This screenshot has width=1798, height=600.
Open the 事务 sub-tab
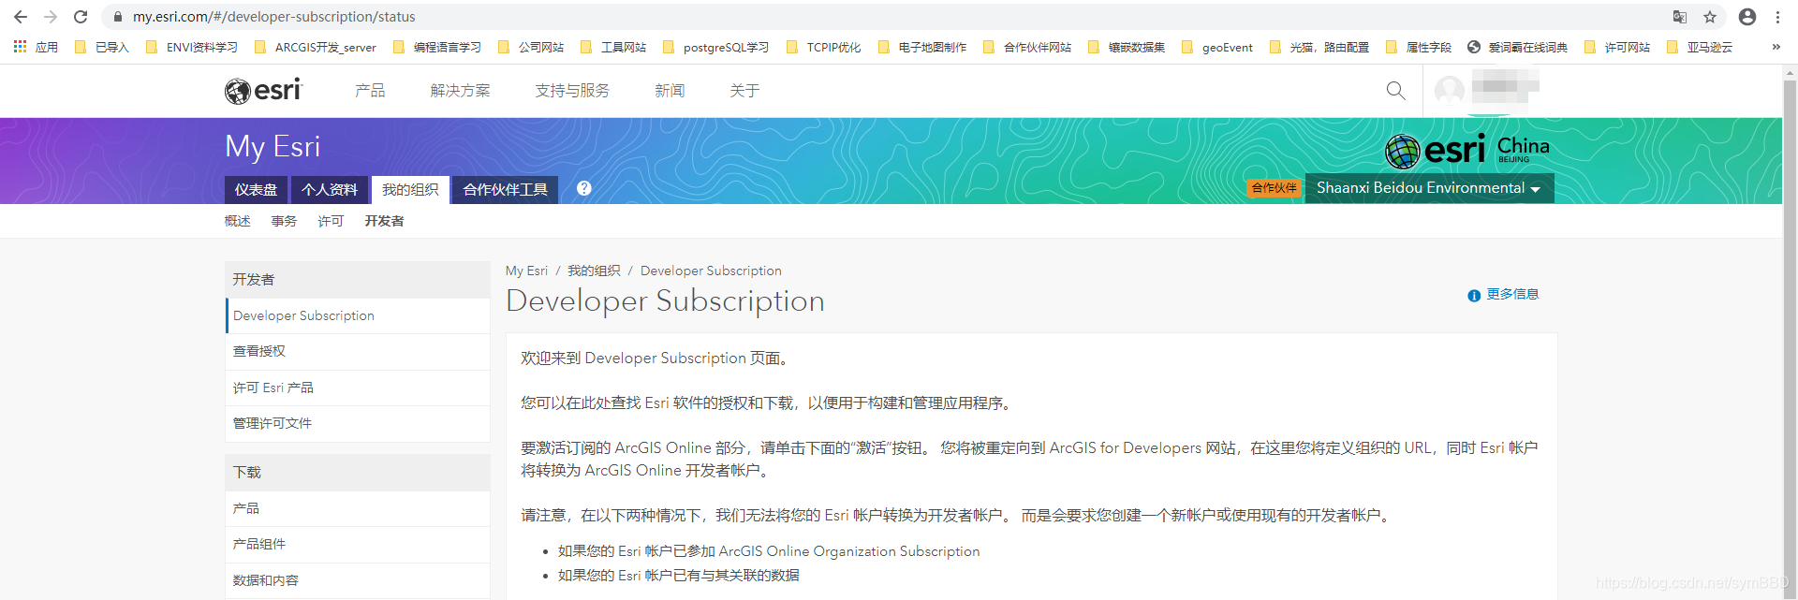coord(284,221)
